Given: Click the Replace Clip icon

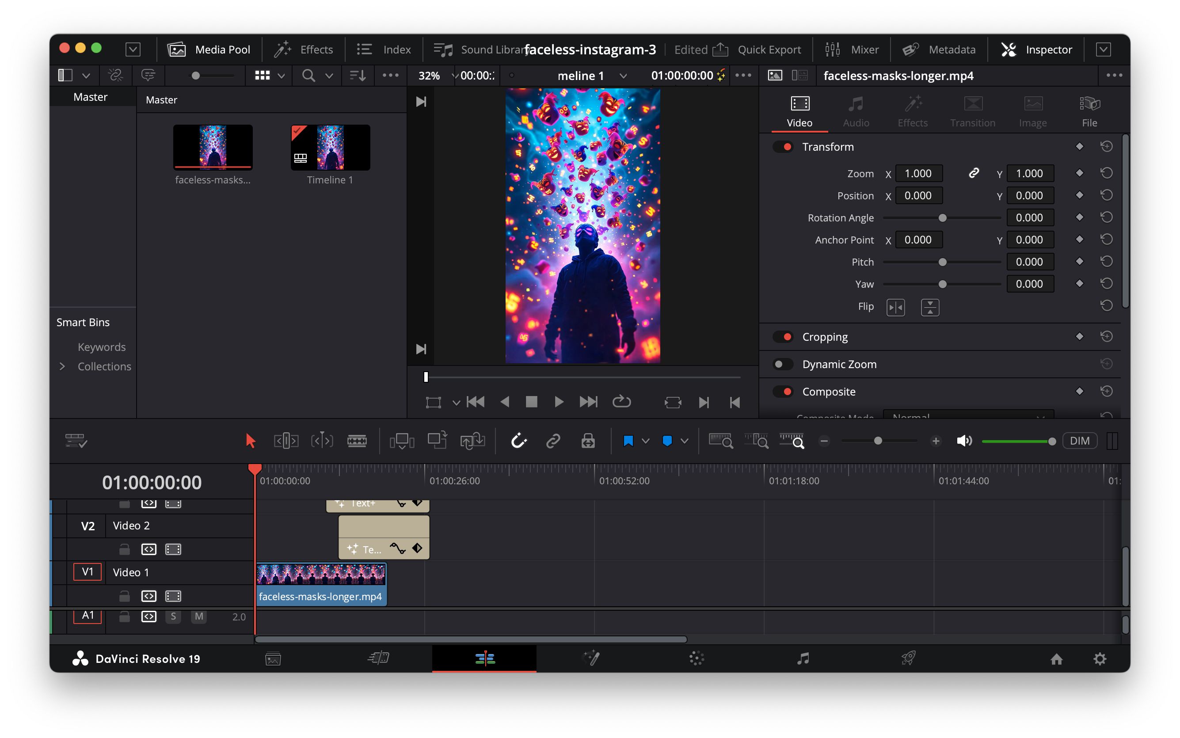Looking at the screenshot, I should (472, 441).
